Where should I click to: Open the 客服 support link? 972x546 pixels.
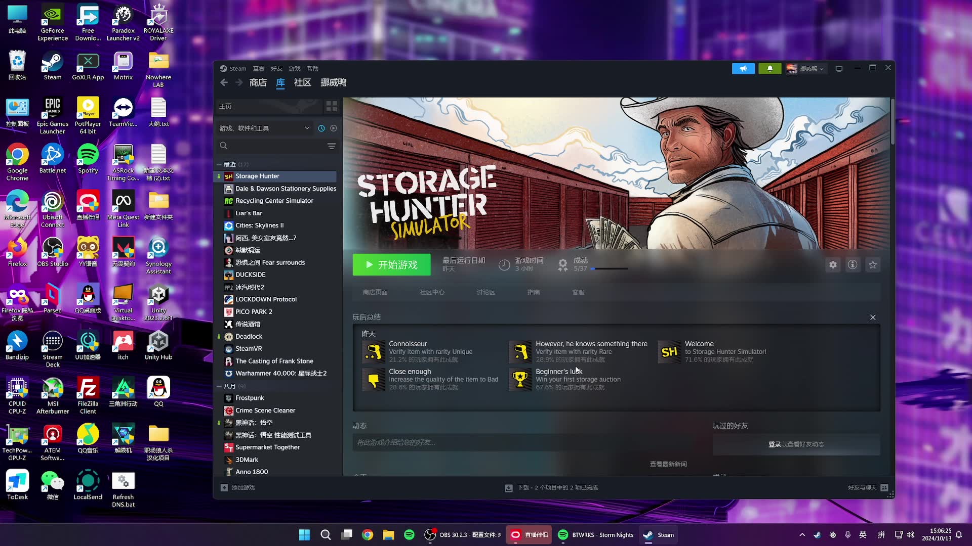click(578, 293)
